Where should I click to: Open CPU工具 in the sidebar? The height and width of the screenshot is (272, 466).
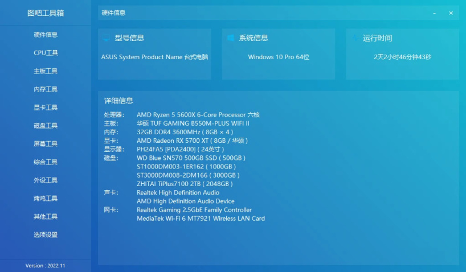(46, 53)
